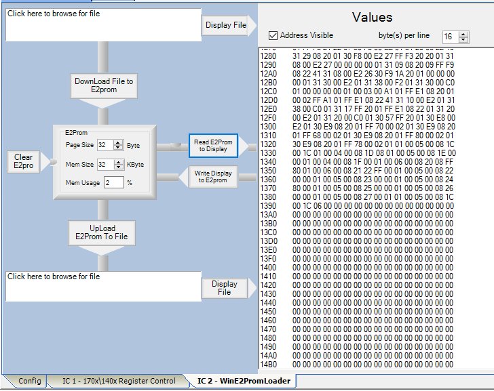Screen dimensions: 494x391
Task: Select the IC 2 - WinE2PromLoader tab
Action: tap(244, 381)
